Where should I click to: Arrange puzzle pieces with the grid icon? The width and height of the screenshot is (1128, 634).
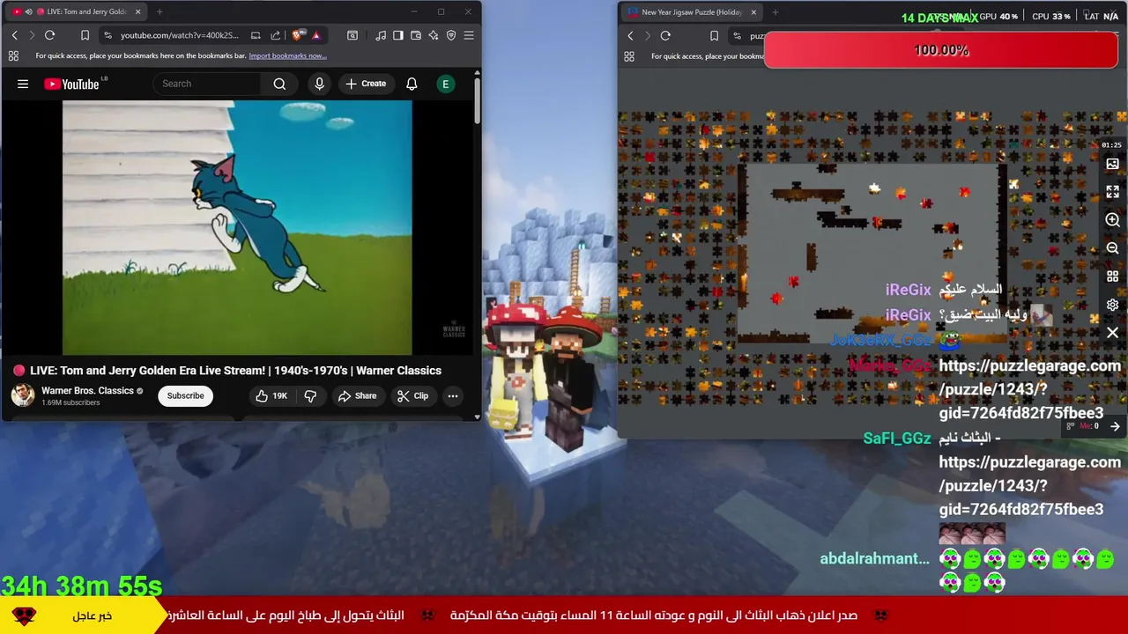(1112, 276)
